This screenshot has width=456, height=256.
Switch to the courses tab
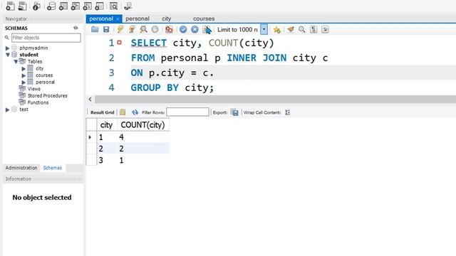point(204,18)
